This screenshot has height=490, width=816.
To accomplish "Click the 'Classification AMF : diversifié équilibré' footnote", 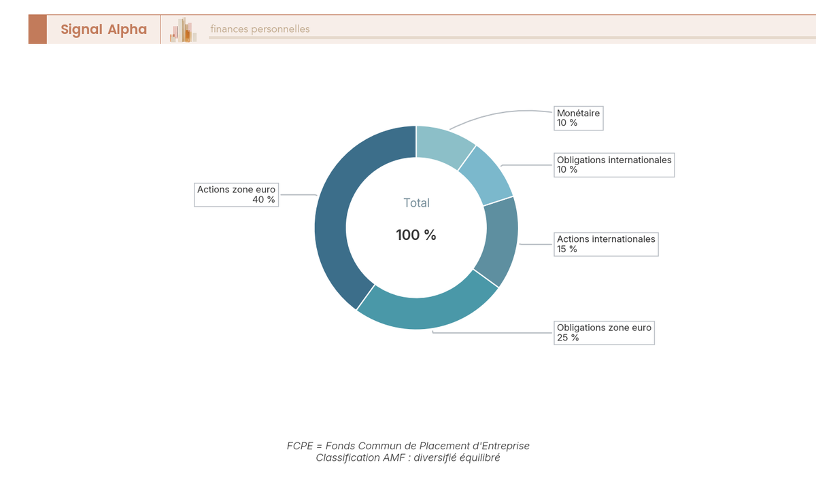I will [x=408, y=458].
